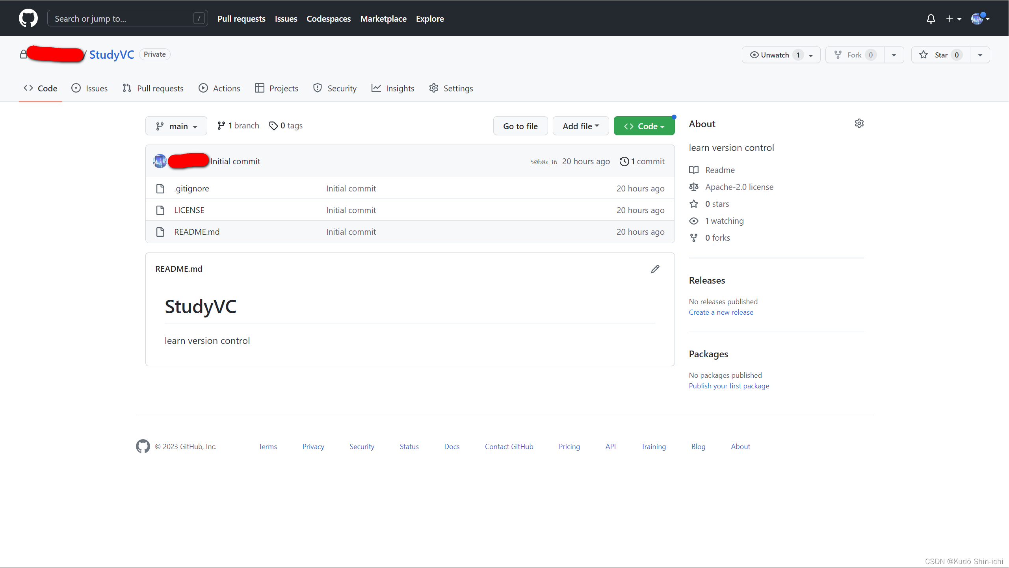Open the Add file dropdown
Viewport: 1009px width, 568px height.
(x=580, y=126)
